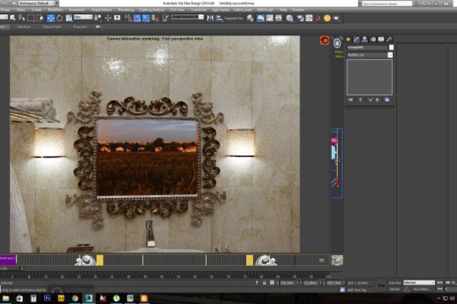Screen dimensions: 457x304
Task: Toggle Window/Crossing selection mode
Action: pyautogui.click(x=40, y=18)
